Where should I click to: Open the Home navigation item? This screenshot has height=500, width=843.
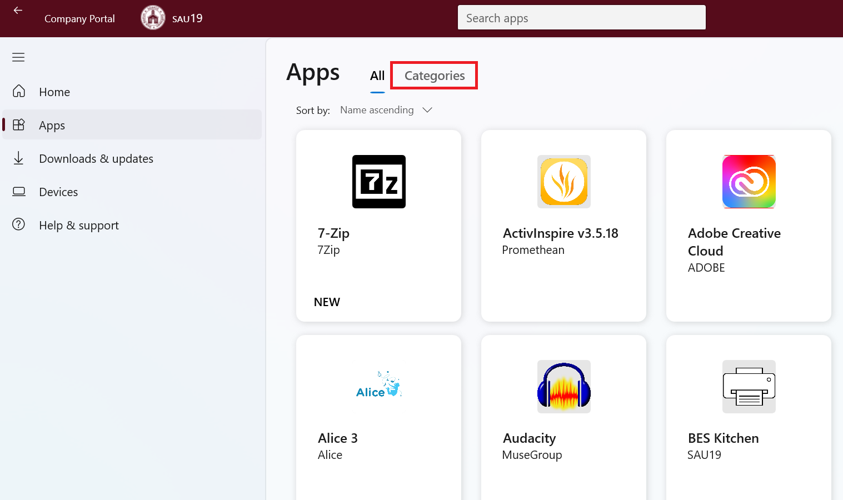click(132, 92)
